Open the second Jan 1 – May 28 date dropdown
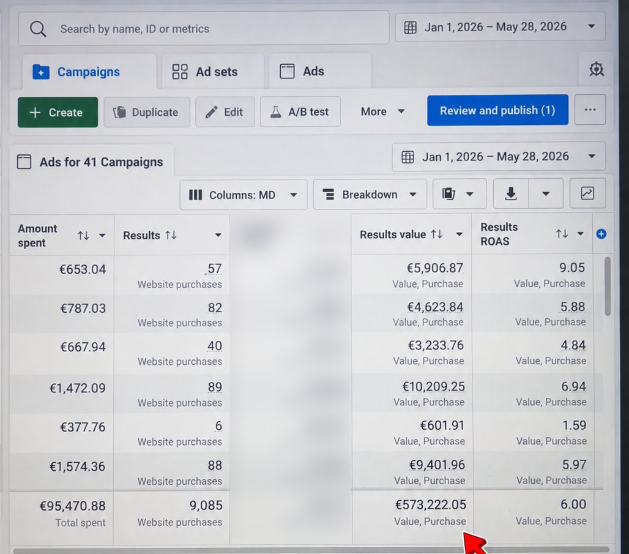The height and width of the screenshot is (554, 629). click(499, 156)
